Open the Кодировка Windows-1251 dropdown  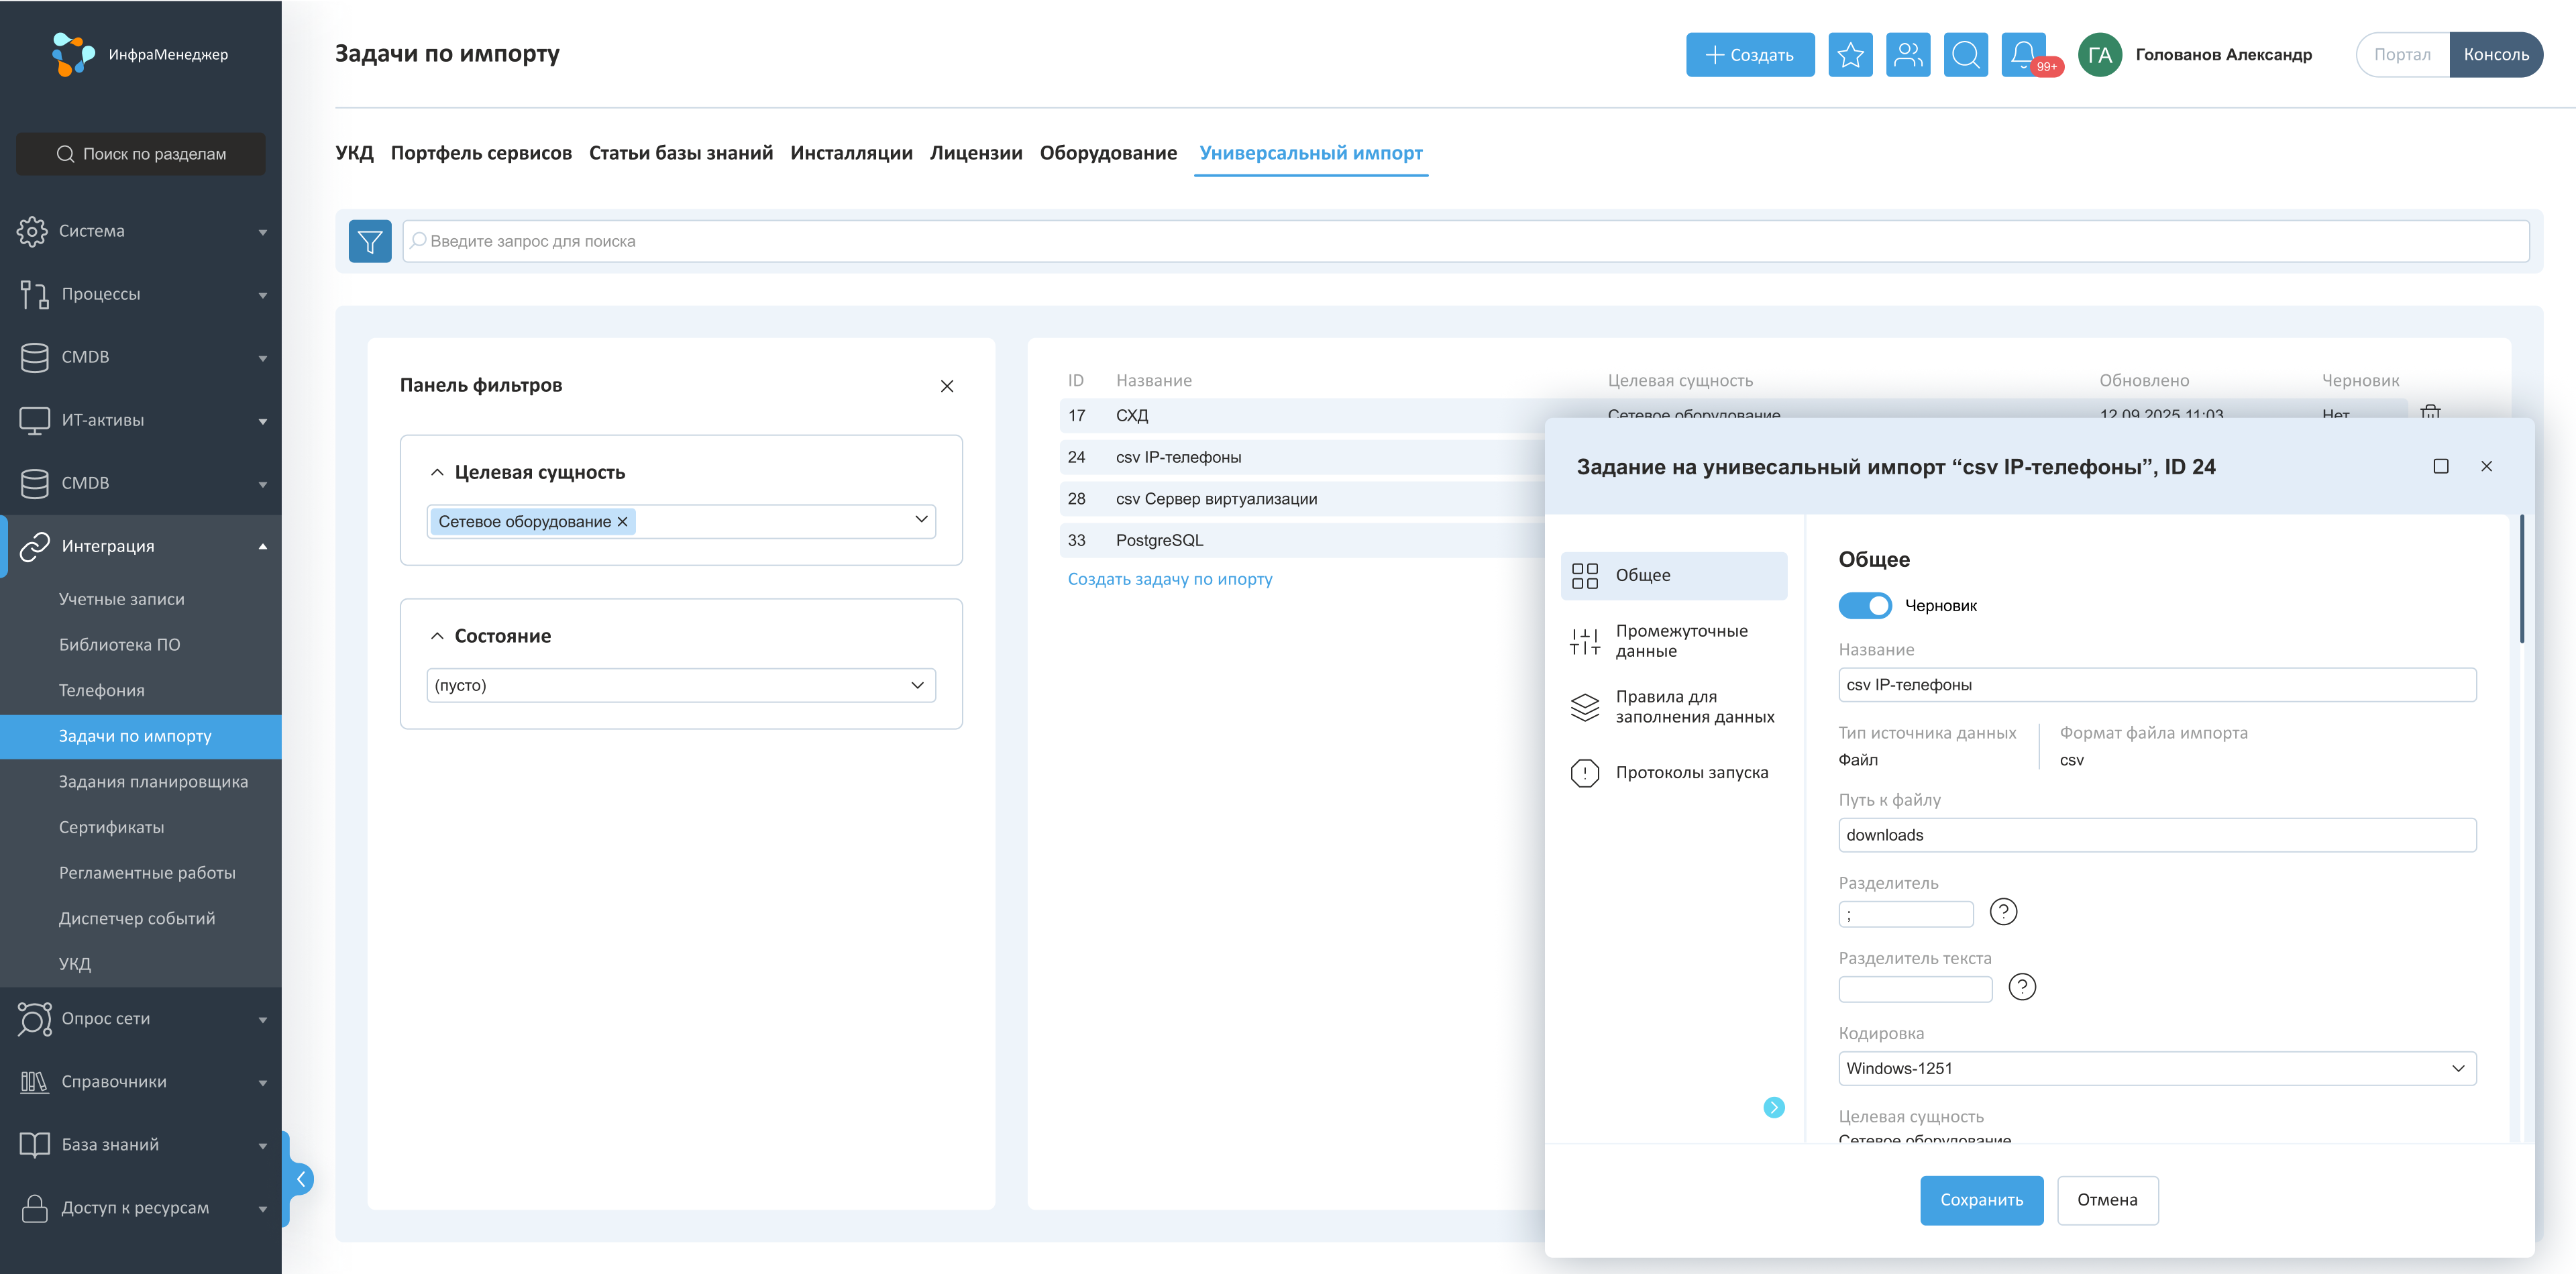pyautogui.click(x=2156, y=1068)
